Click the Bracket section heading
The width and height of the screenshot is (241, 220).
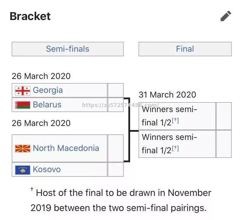coord(30,16)
